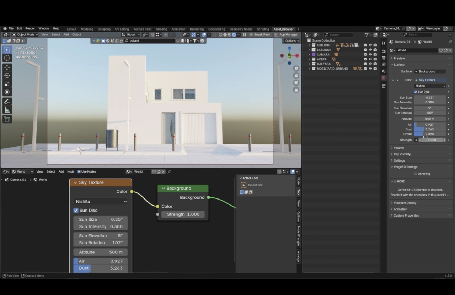The height and width of the screenshot is (295, 455).
Task: Toggle the Use Nodes checkbox
Action: (x=79, y=172)
